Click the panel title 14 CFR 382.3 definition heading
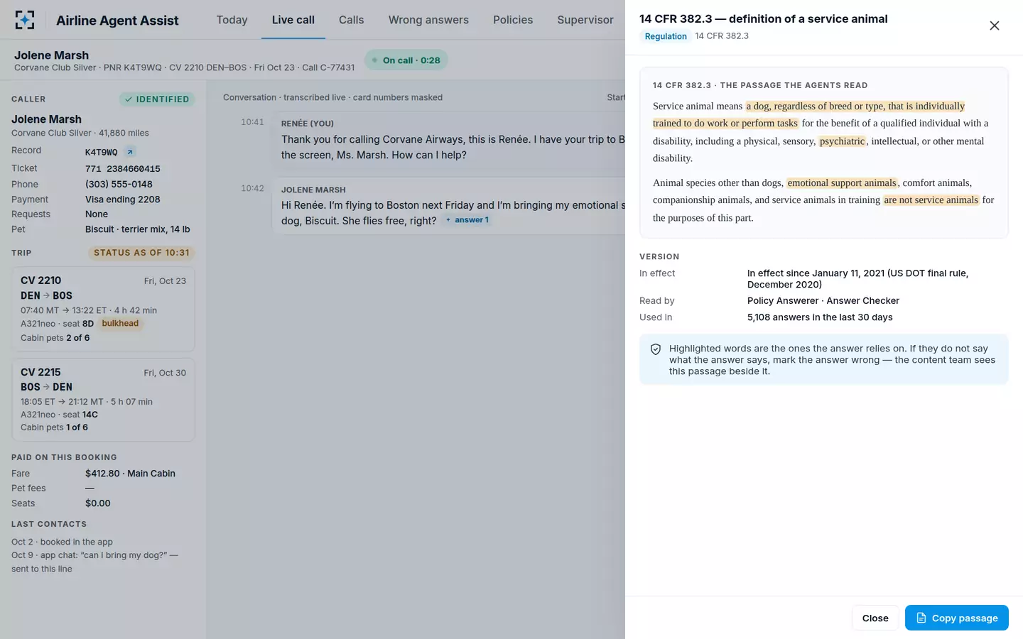 (764, 19)
